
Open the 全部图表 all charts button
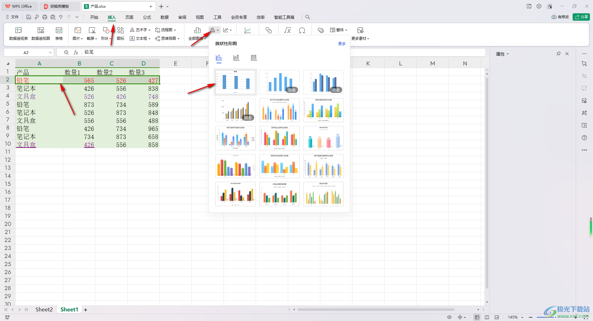197,33
